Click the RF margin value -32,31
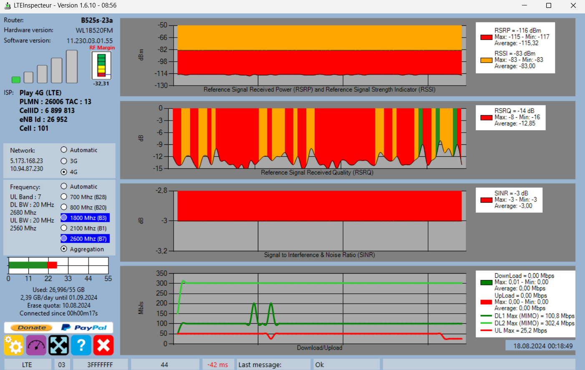The height and width of the screenshot is (370, 585). (101, 83)
